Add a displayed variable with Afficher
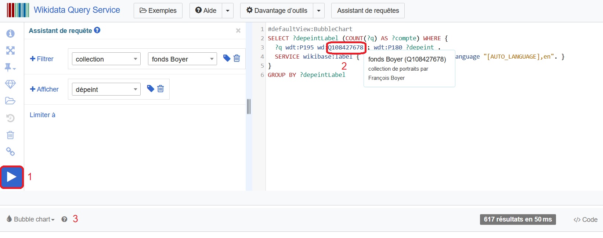 [x=44, y=89]
